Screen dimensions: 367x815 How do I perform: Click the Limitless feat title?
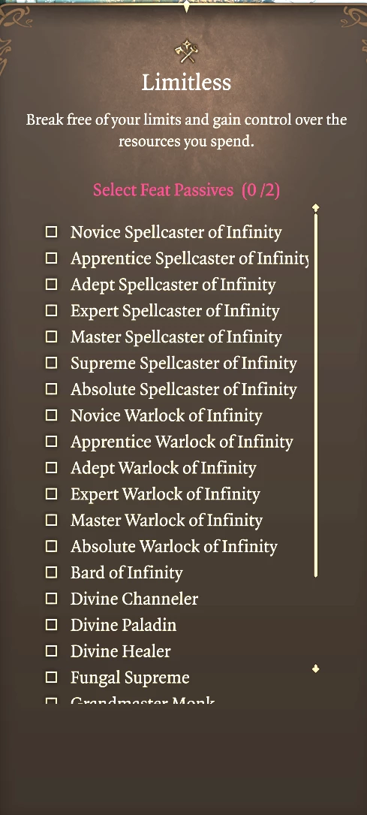point(186,83)
